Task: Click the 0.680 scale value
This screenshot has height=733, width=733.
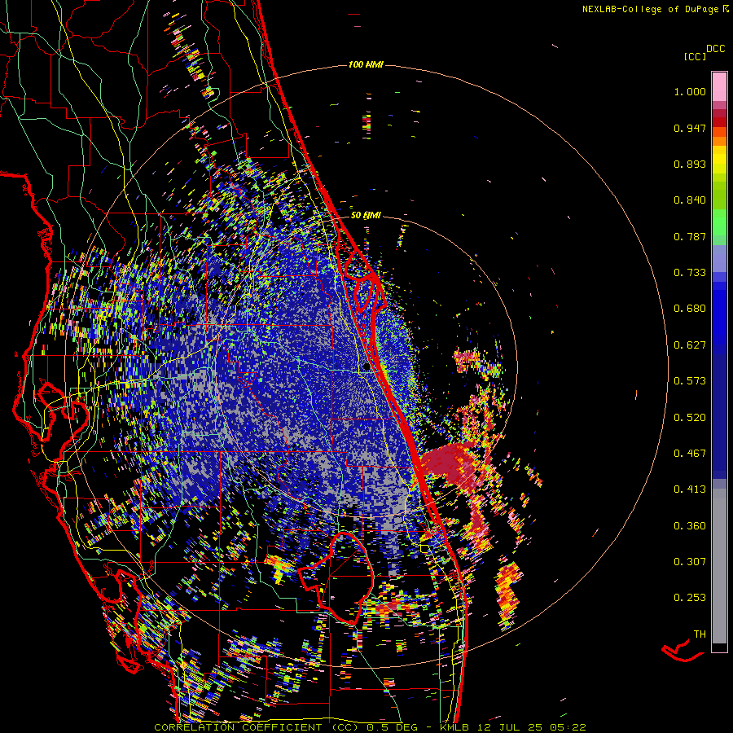Action: (690, 309)
